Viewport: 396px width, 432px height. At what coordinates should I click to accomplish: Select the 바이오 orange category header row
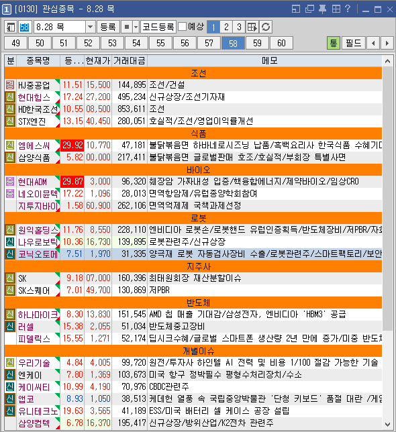pyautogui.click(x=193, y=170)
